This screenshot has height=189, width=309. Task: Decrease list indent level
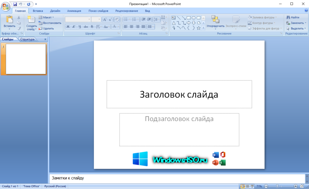click(143, 19)
